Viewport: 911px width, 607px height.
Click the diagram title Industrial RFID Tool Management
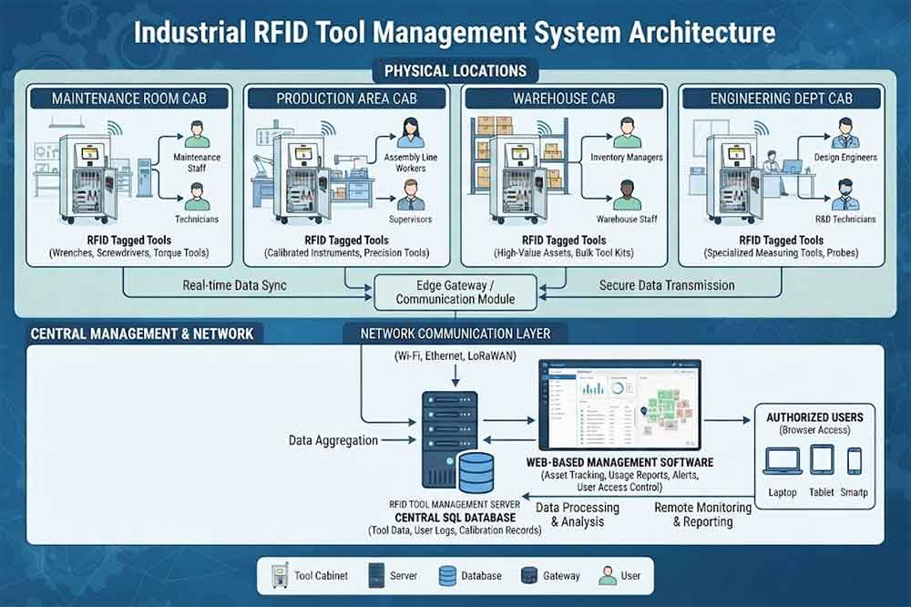(x=455, y=32)
